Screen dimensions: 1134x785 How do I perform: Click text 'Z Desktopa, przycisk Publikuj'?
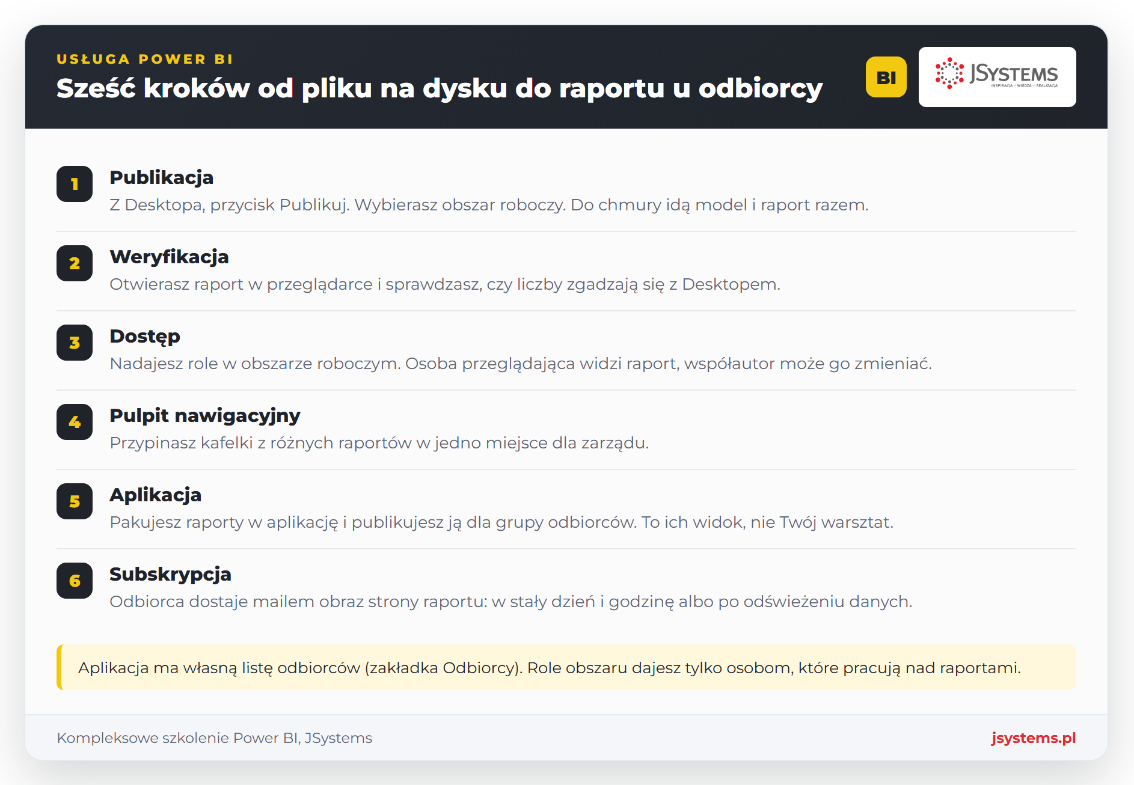tap(228, 205)
